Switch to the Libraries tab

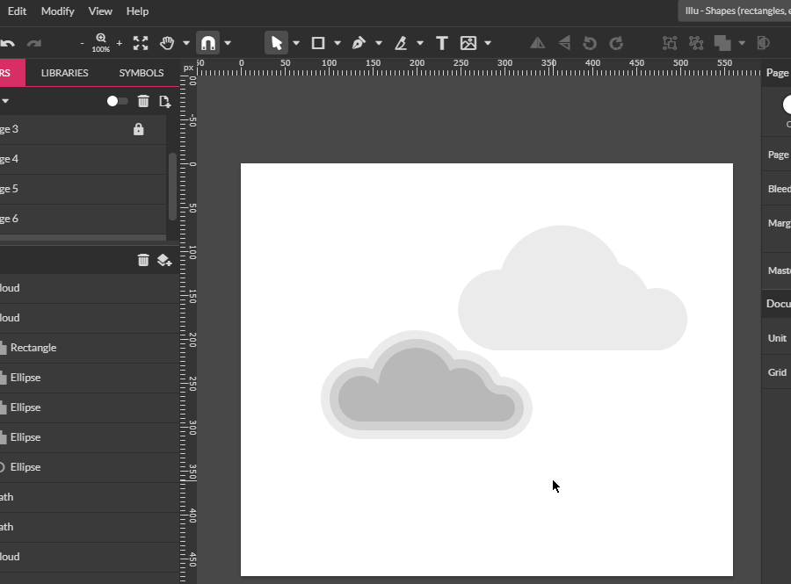pos(64,73)
